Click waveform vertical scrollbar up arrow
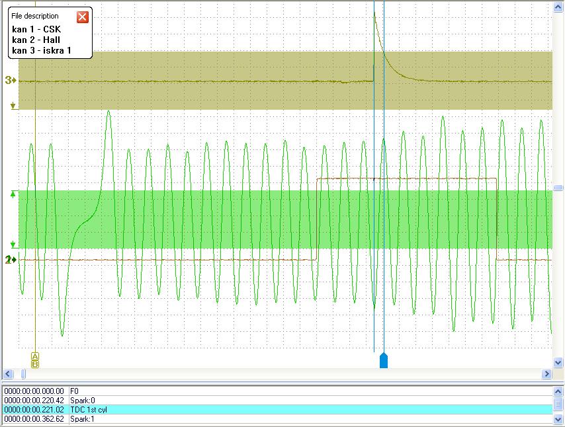This screenshot has height=427, width=565. tap(558, 7)
